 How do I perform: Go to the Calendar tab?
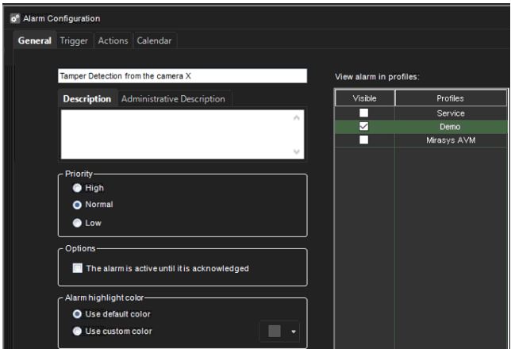pyautogui.click(x=155, y=40)
